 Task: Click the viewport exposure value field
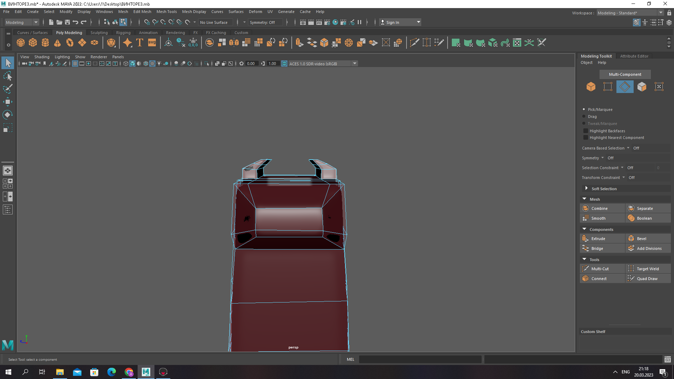251,64
